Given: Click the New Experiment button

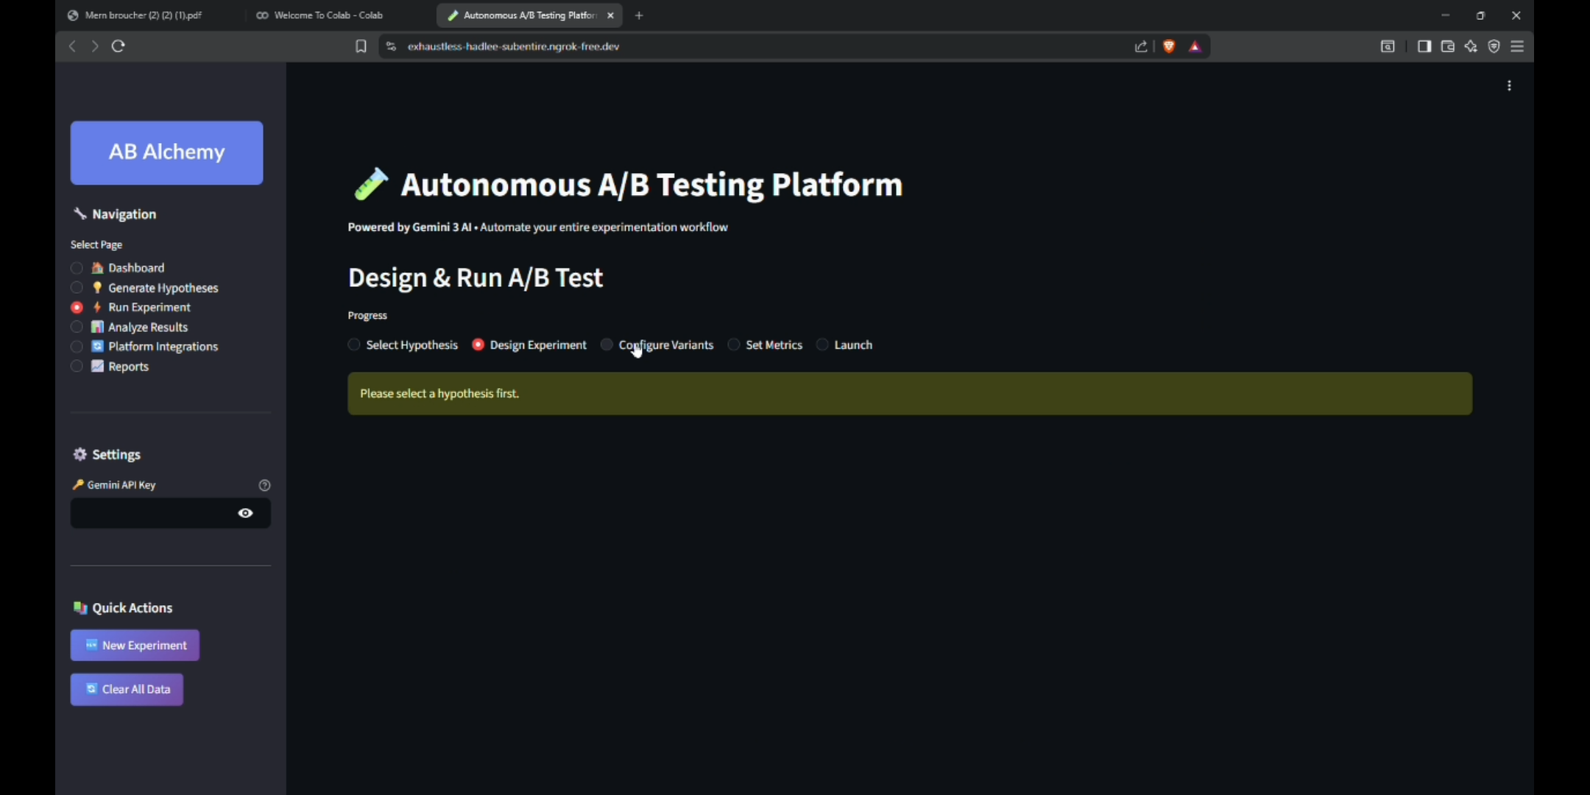Looking at the screenshot, I should pyautogui.click(x=135, y=646).
